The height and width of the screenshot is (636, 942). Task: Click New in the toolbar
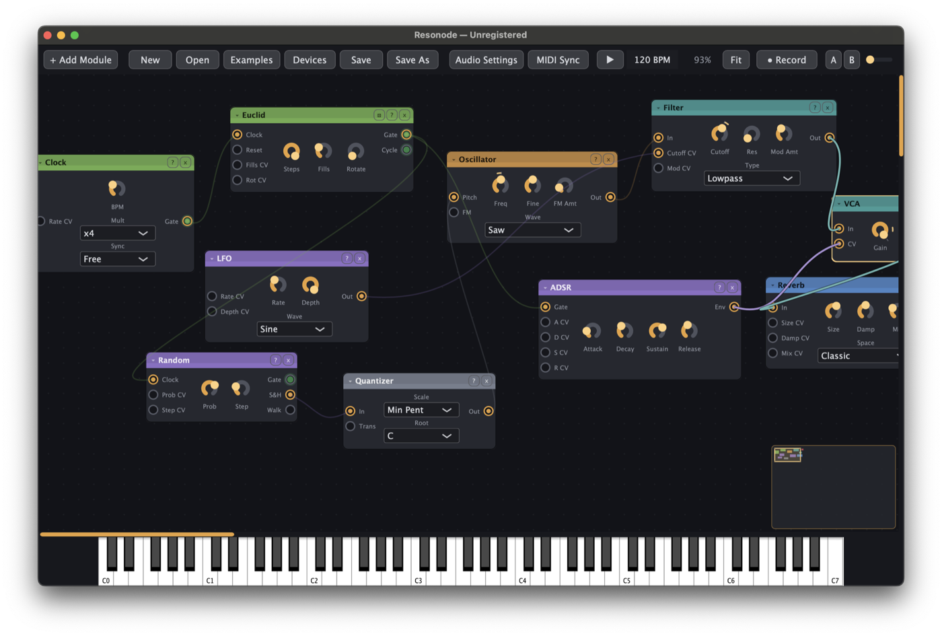point(150,60)
